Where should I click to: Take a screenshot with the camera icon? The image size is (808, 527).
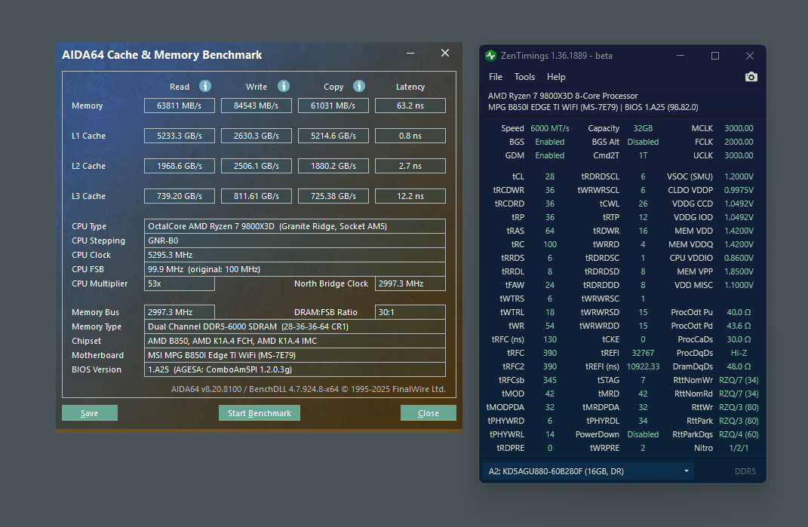click(x=751, y=77)
